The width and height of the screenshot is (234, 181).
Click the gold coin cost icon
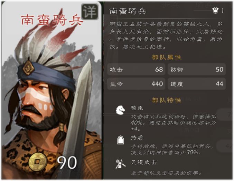(x=38, y=162)
